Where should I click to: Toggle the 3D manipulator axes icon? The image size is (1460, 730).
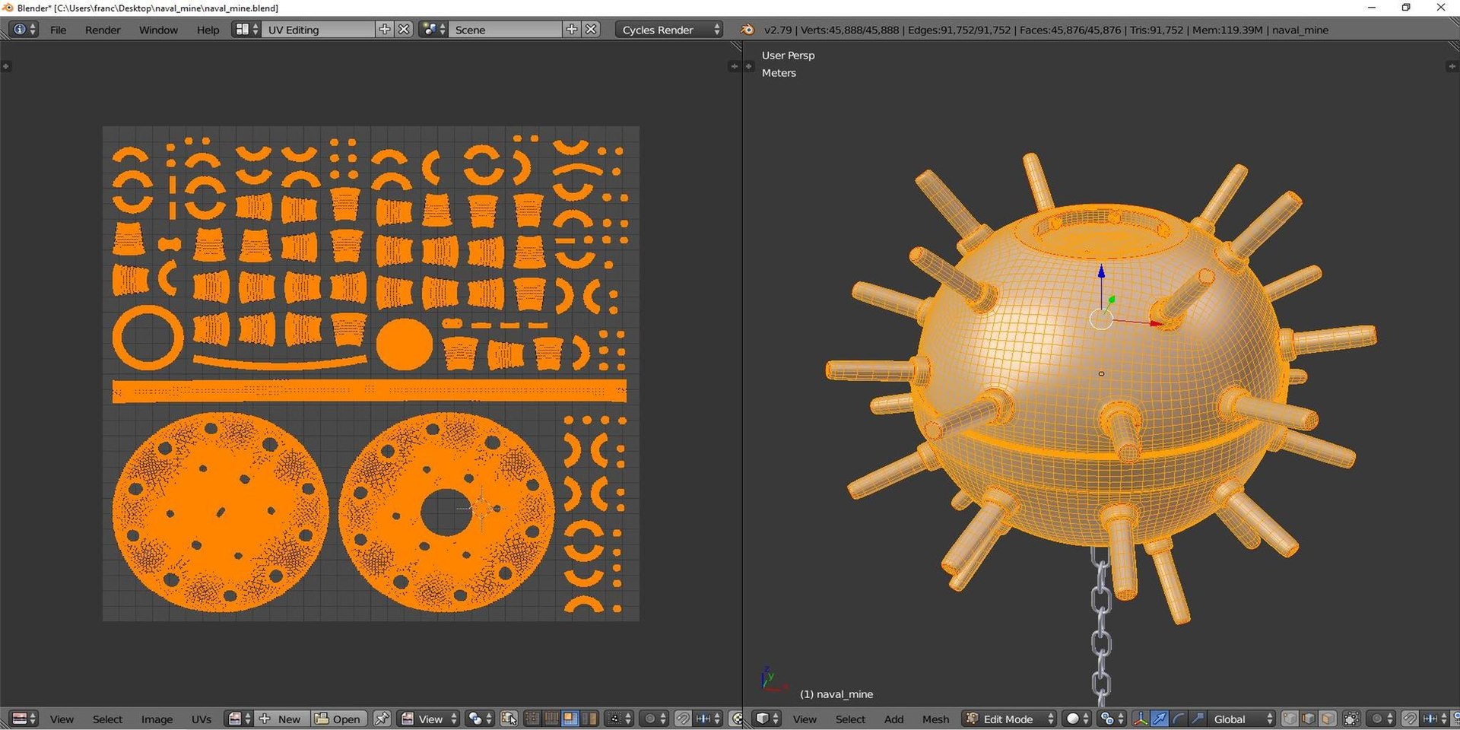pos(1141,719)
